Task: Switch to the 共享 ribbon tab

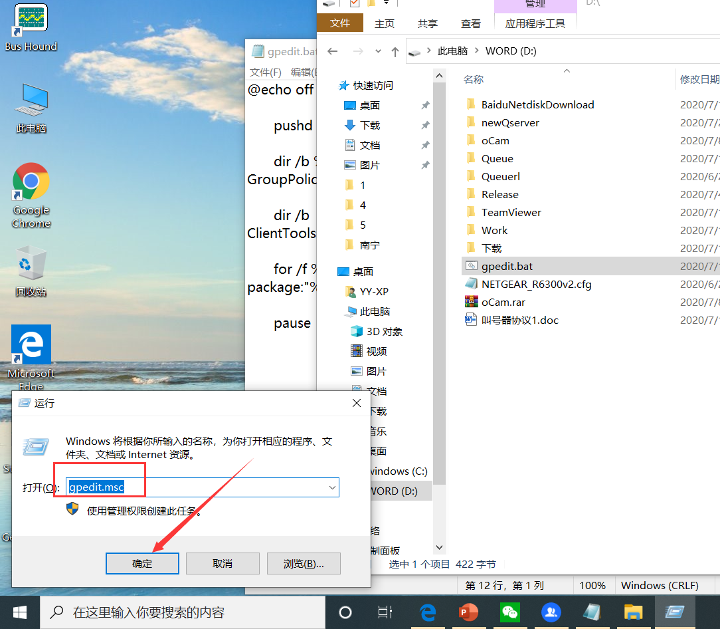Action: click(427, 23)
